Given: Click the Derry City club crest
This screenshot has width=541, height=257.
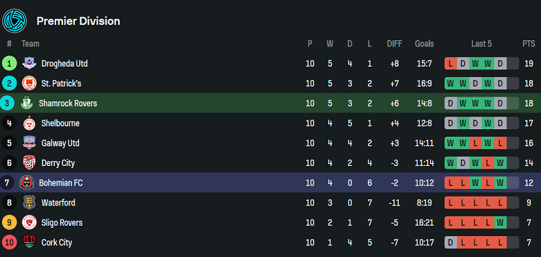Looking at the screenshot, I should coord(29,163).
